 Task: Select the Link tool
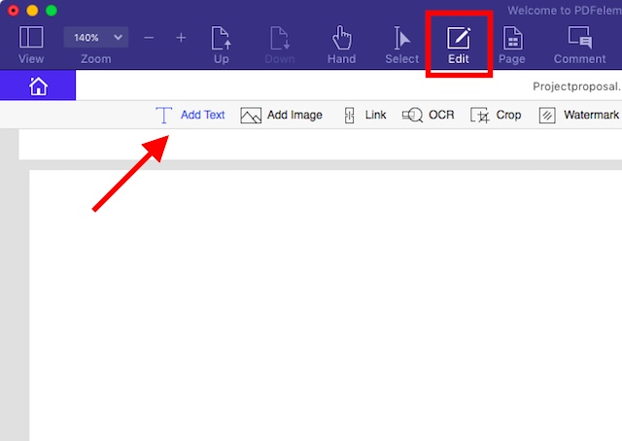coord(365,115)
